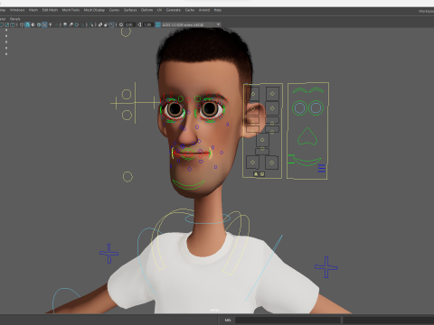Open the Cache menu
The width and height of the screenshot is (434, 325).
pyautogui.click(x=190, y=10)
